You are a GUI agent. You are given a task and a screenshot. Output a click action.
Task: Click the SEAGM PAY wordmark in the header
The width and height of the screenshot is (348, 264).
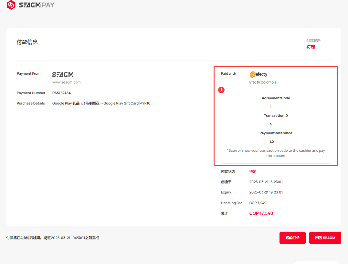coord(37,5)
